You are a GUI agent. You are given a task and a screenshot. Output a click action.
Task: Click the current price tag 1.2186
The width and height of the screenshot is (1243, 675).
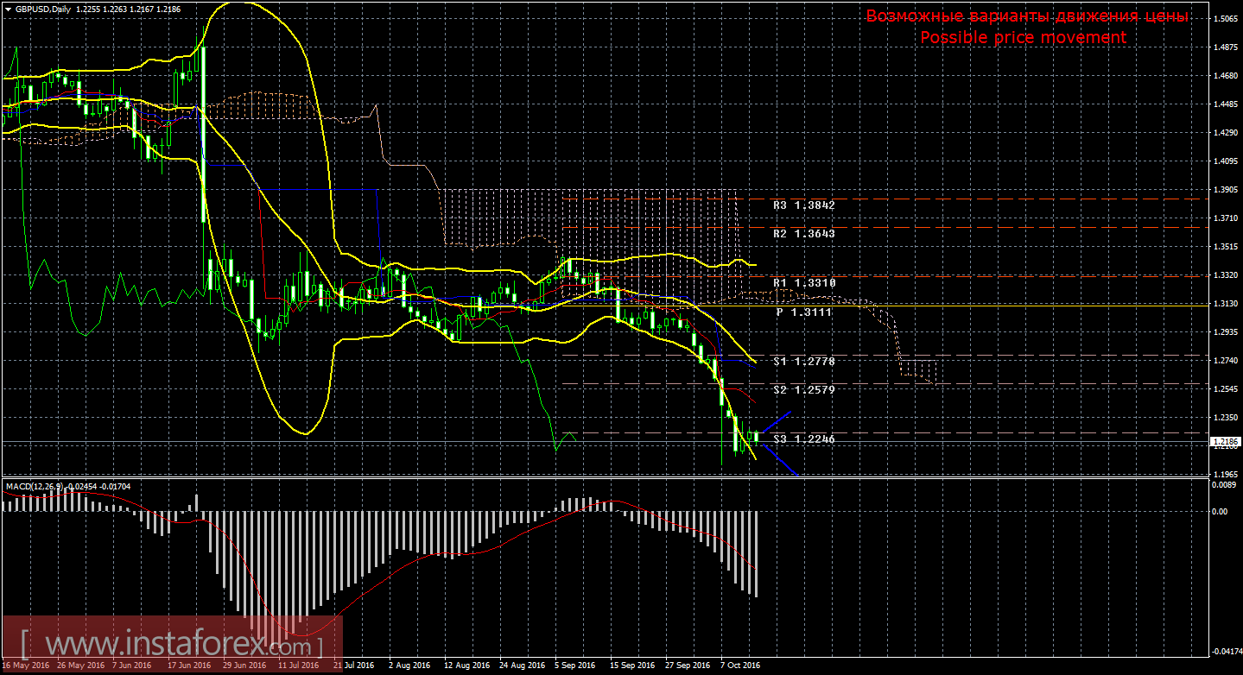pos(1226,442)
